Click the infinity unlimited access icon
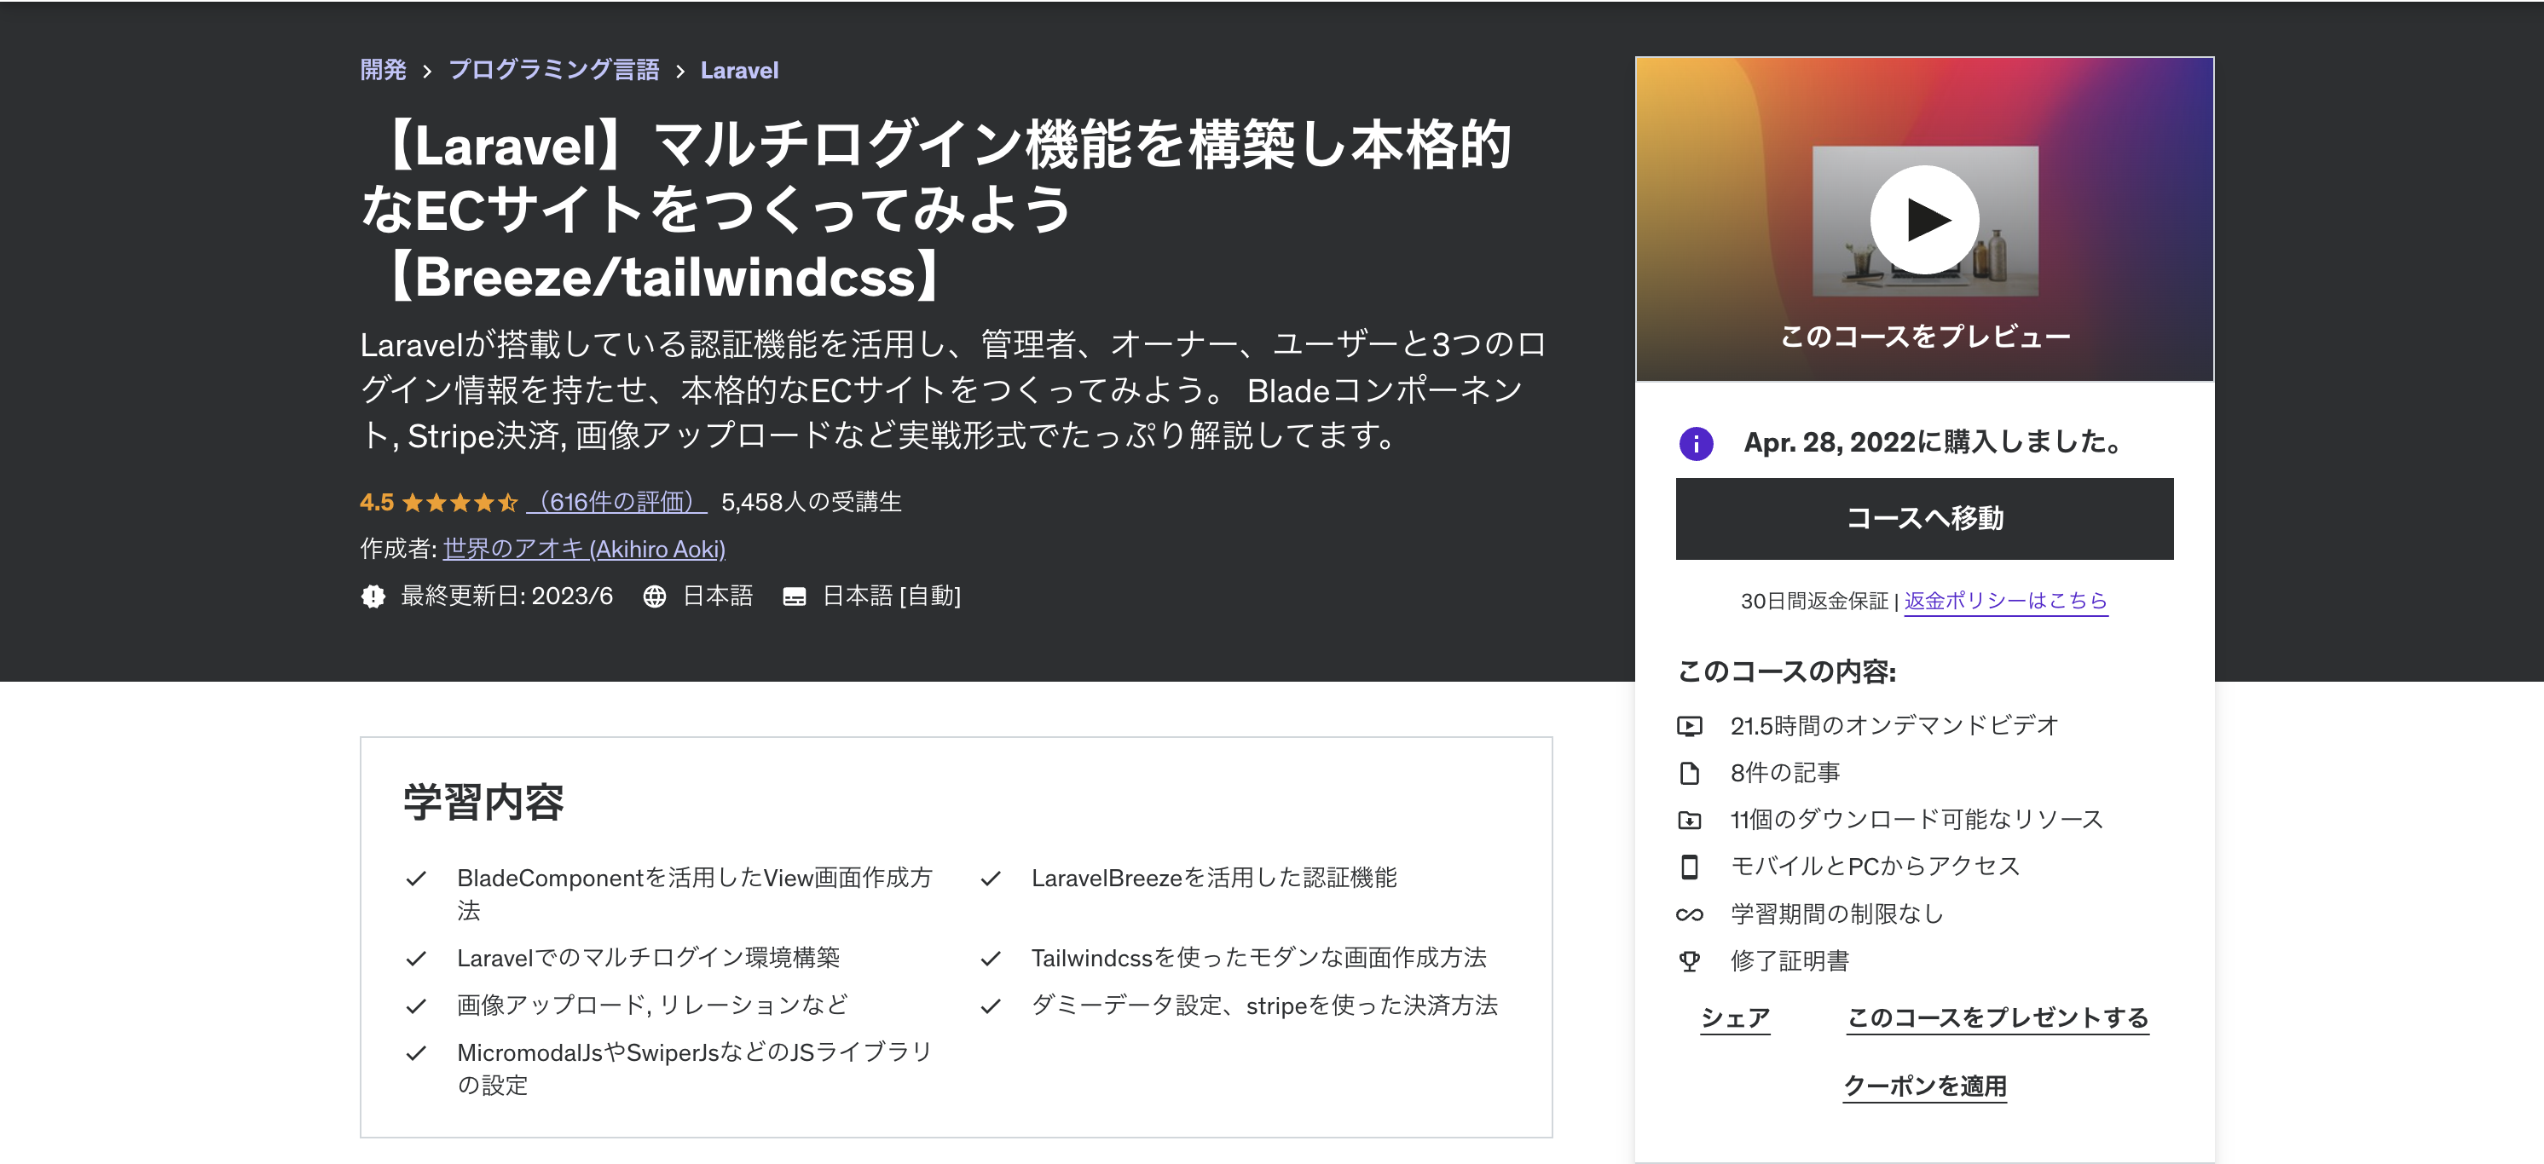This screenshot has width=2544, height=1164. point(1689,914)
